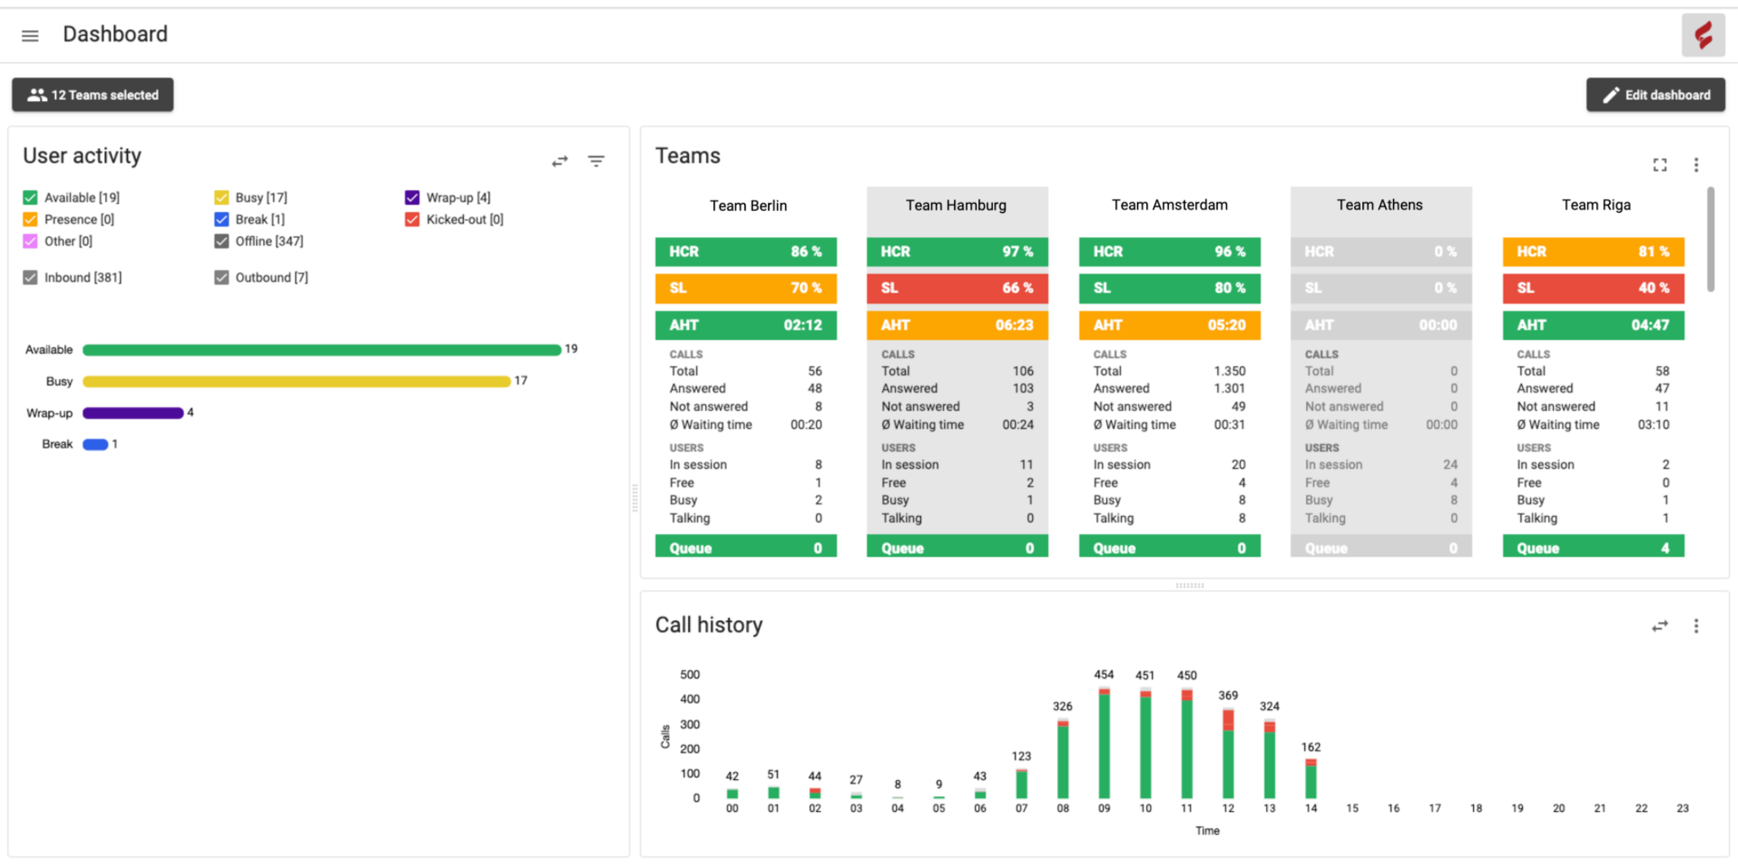Toggle the Wrap-up [4] checkbox

412,197
